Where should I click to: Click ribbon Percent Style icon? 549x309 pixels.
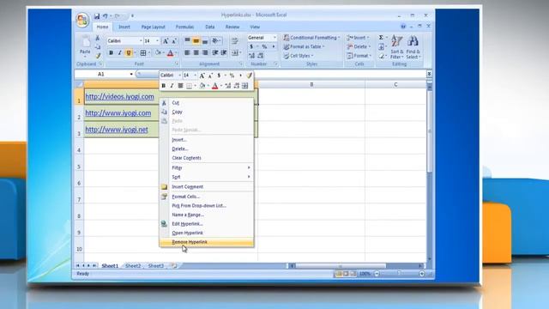click(264, 46)
